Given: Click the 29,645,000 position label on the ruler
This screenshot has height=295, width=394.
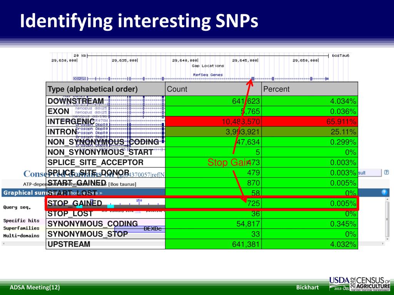Looking at the screenshot, I should (x=245, y=60).
